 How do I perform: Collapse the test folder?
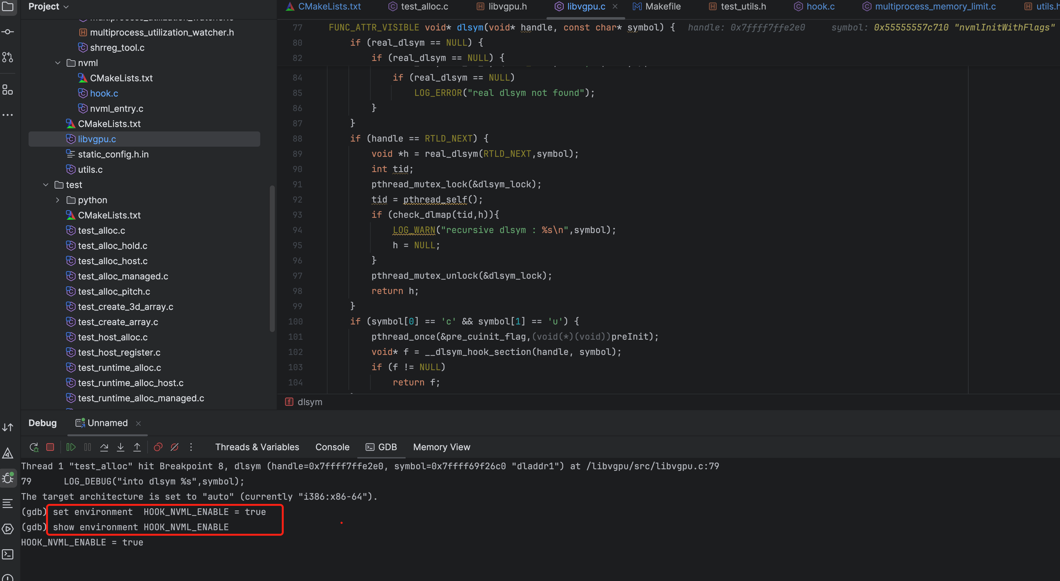point(46,185)
